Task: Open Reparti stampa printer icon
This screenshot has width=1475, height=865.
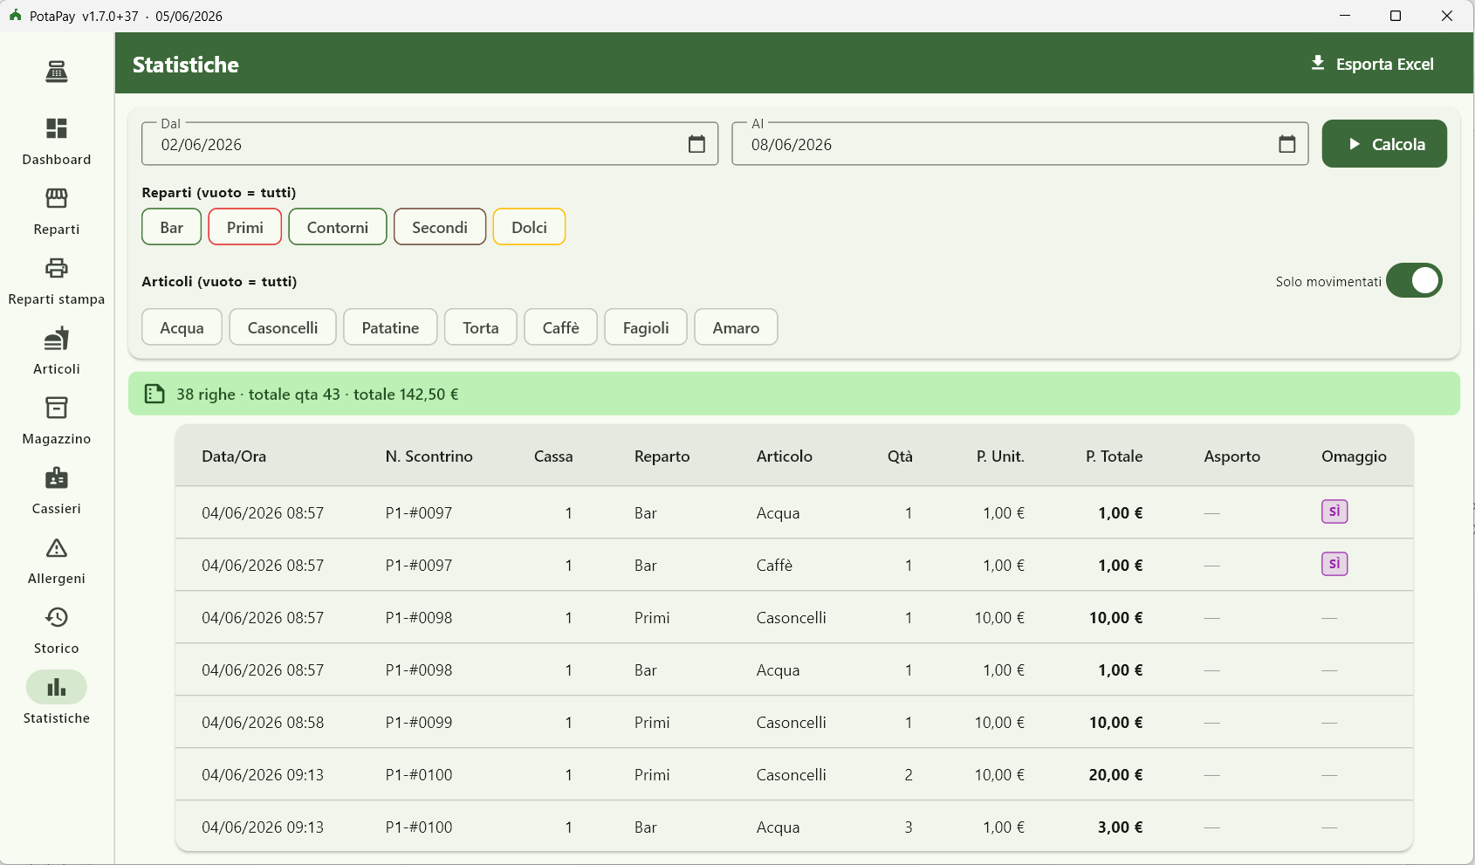Action: point(57,268)
